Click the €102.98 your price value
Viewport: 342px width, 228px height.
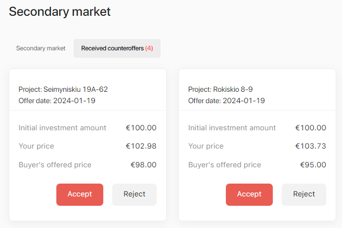(x=141, y=146)
